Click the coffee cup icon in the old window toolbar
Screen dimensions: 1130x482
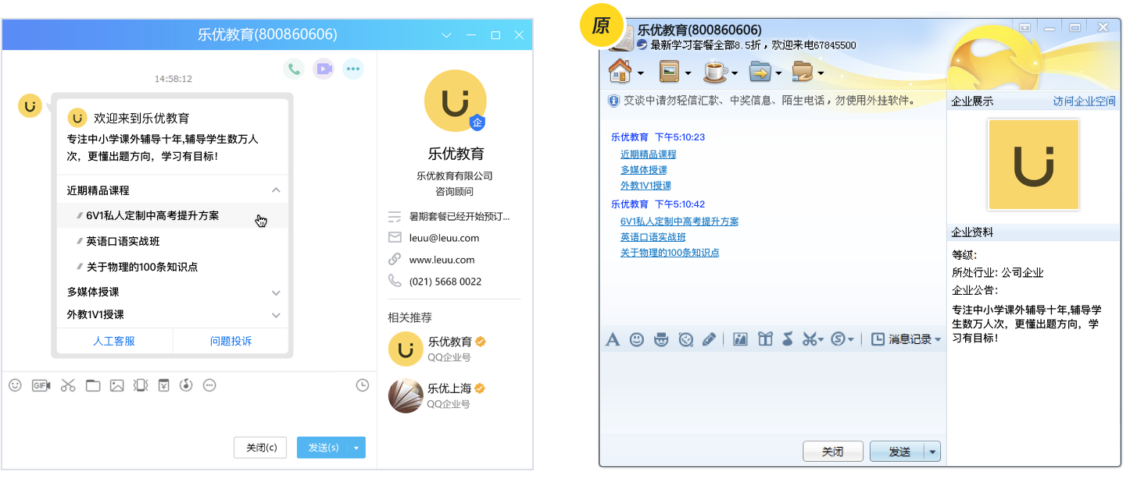714,72
